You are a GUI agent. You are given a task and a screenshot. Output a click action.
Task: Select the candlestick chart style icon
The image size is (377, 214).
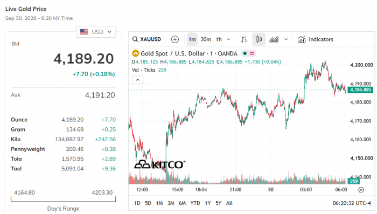point(259,39)
